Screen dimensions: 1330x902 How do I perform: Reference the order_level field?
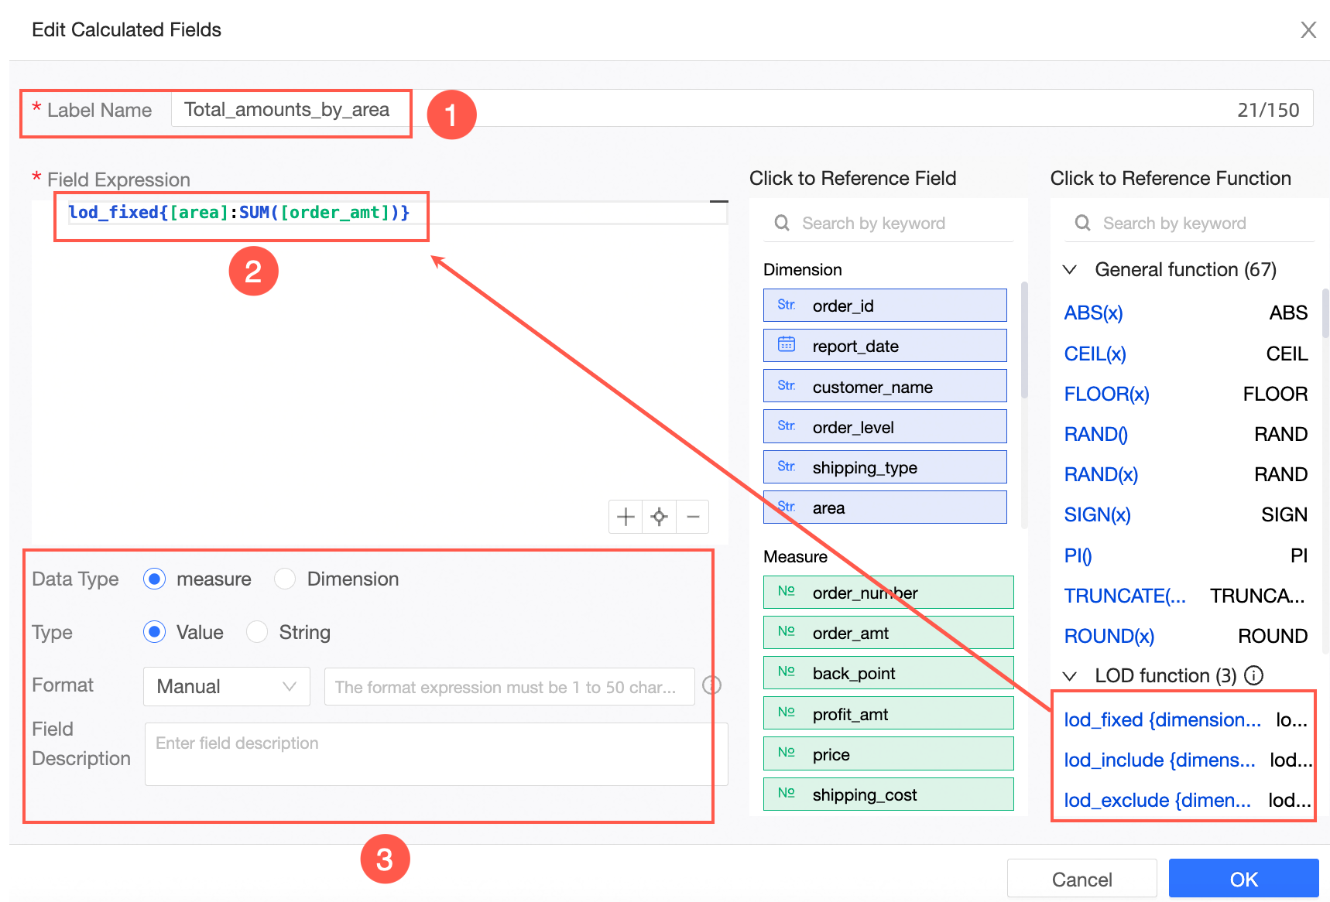tap(885, 426)
